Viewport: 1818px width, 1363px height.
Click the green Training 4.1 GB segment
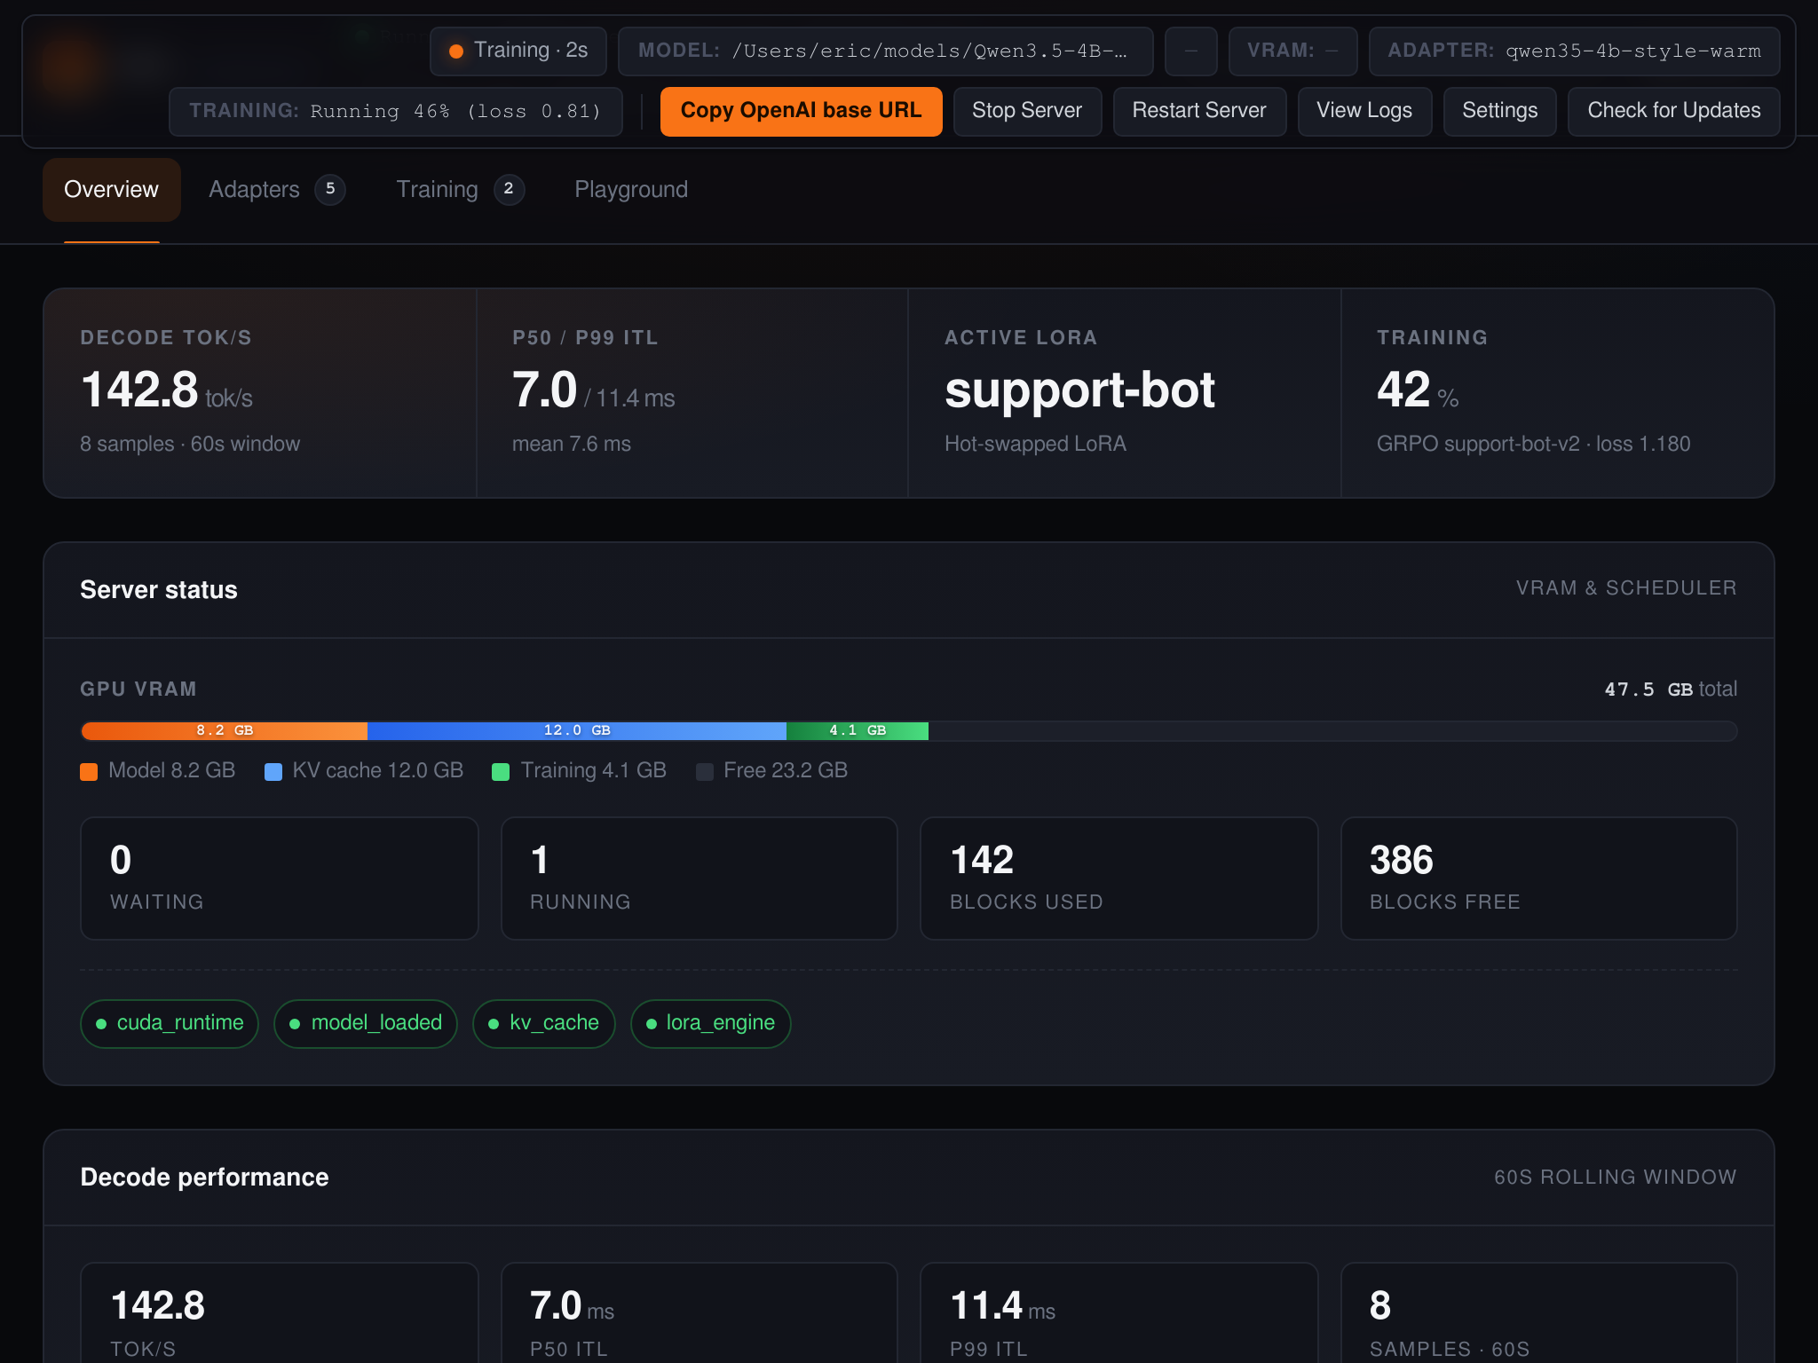(x=858, y=730)
